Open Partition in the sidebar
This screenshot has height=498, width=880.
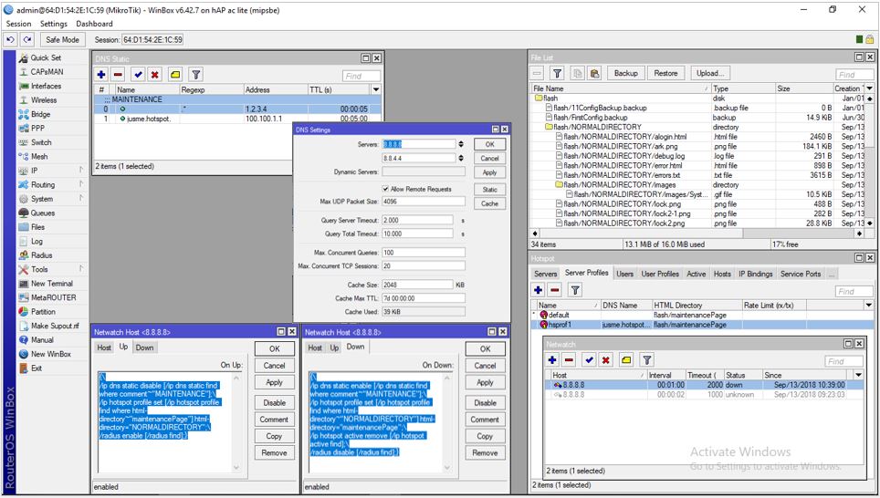(x=43, y=312)
